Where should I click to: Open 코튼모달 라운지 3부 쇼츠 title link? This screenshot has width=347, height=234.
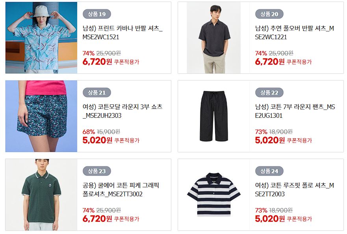[122, 111]
